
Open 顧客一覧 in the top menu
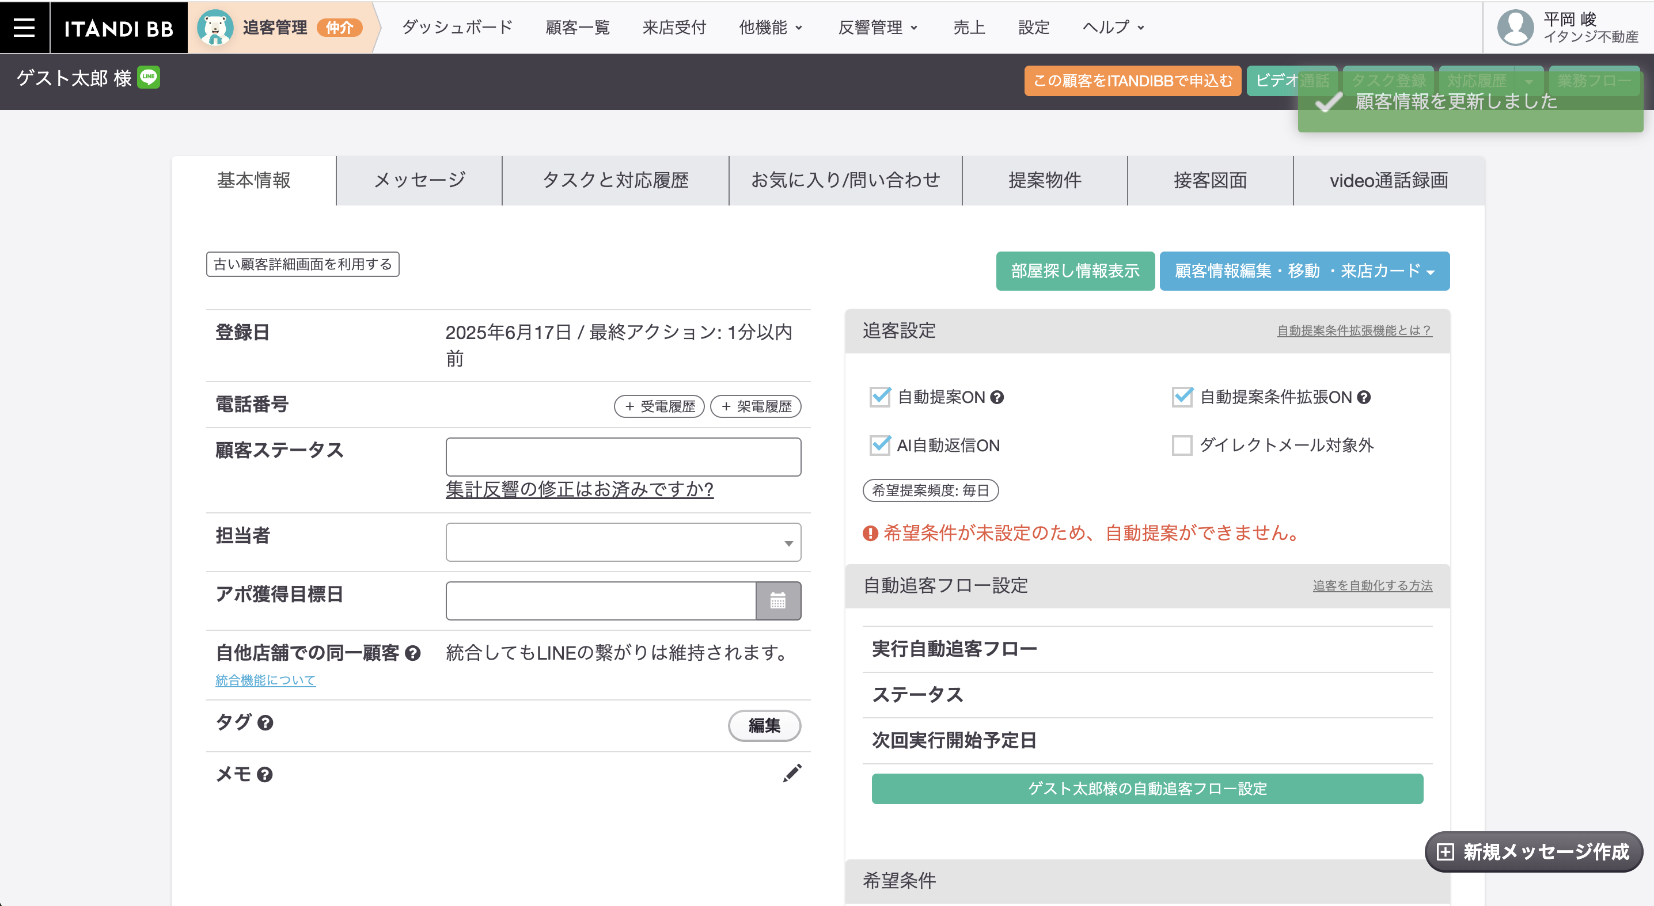577,28
